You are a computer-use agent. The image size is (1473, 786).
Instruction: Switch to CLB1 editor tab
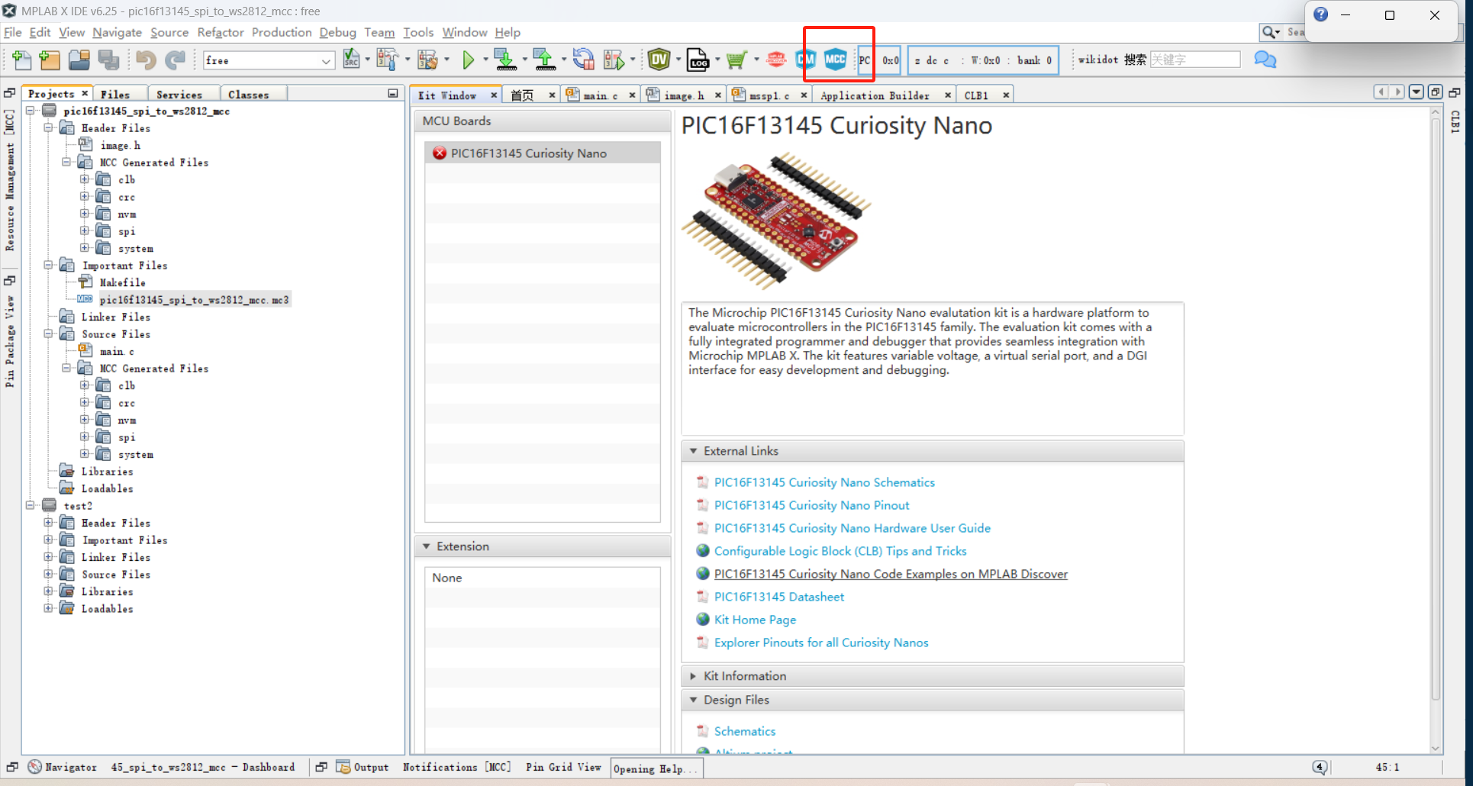point(976,95)
